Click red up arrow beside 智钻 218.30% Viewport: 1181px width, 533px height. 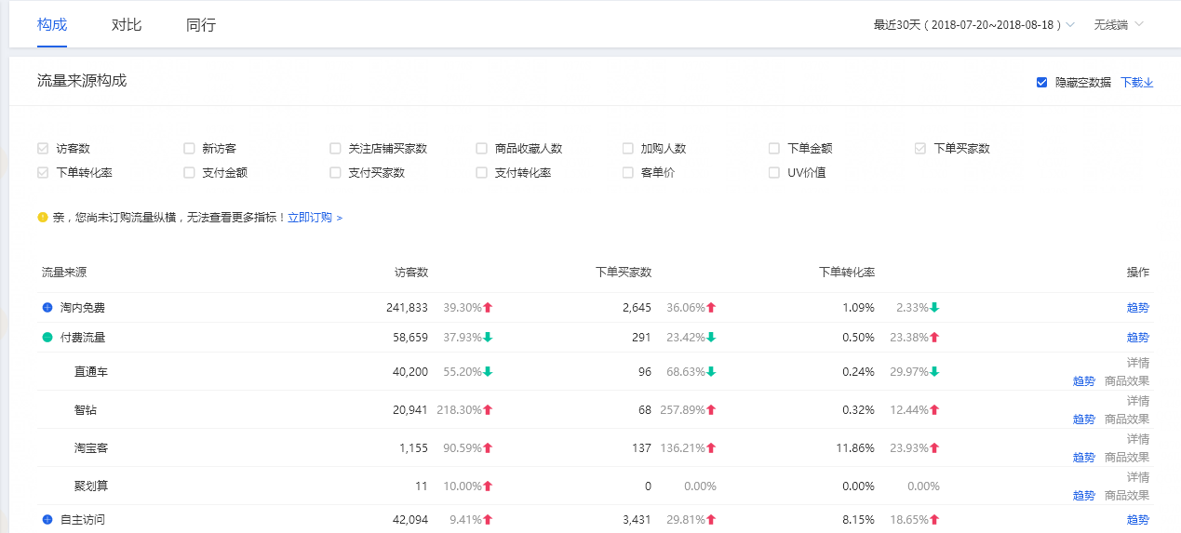(488, 409)
